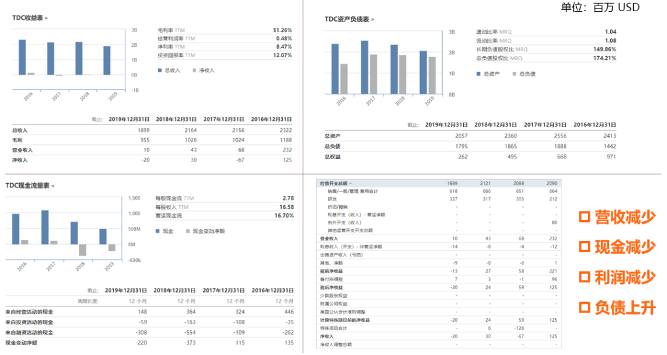Screen dimensions: 667x355
Task: Click the 2019 总资产 cell 2057
Action: pos(461,136)
